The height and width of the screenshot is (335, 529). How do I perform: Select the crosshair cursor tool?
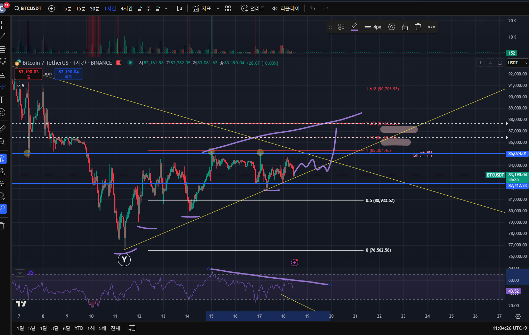pyautogui.click(x=3, y=24)
